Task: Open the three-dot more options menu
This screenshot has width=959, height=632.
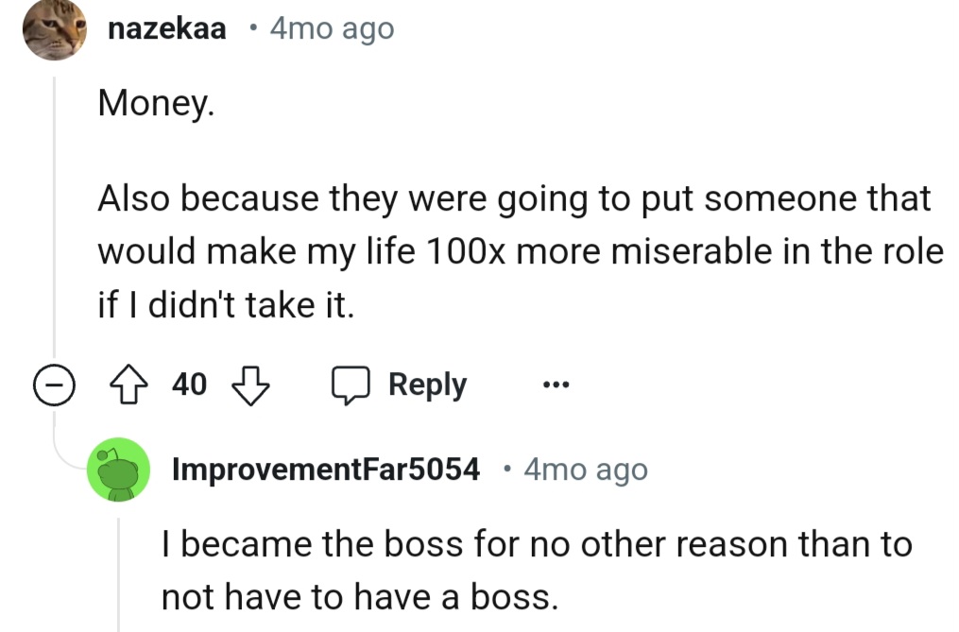Action: 555,385
